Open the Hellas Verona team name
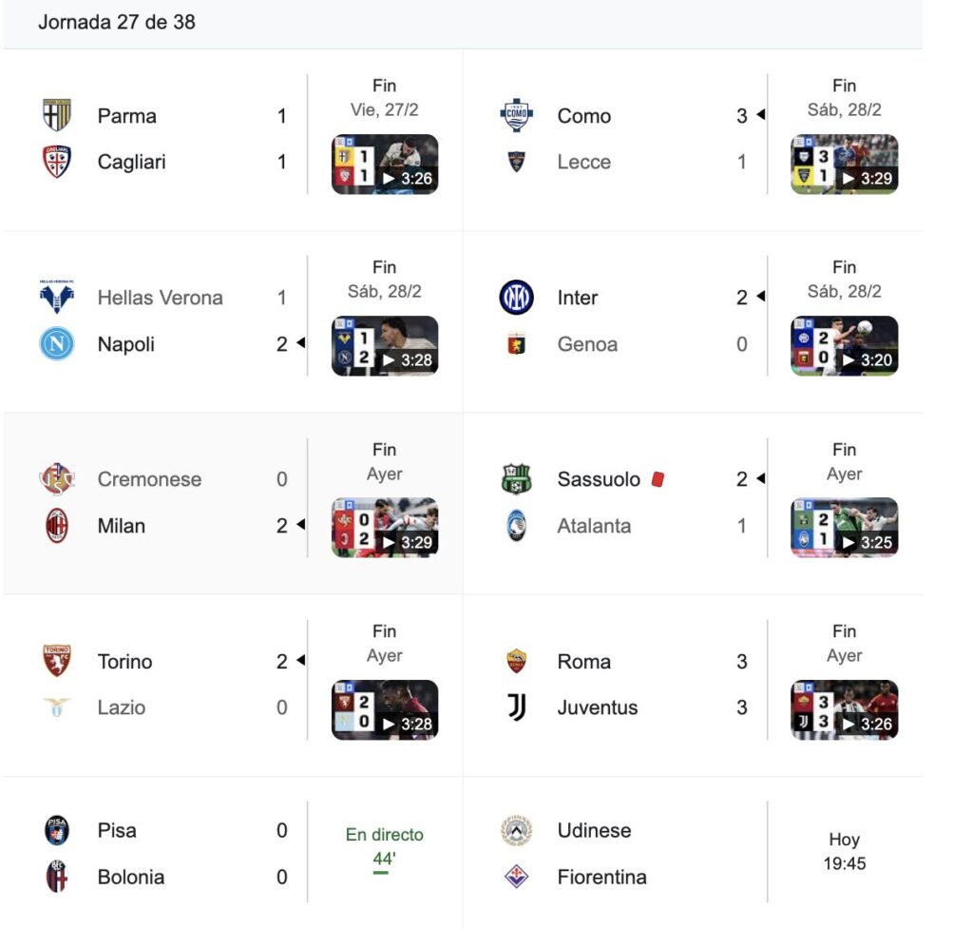This screenshot has height=929, width=973. [x=160, y=298]
